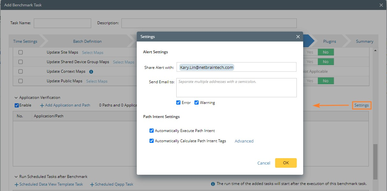The width and height of the screenshot is (387, 191).
Task: Click the info icon beside Update Context Maps
Action: pyautogui.click(x=91, y=71)
